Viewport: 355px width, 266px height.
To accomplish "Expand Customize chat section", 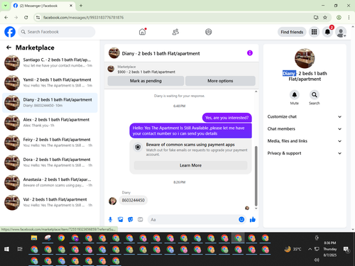I will click(x=305, y=116).
